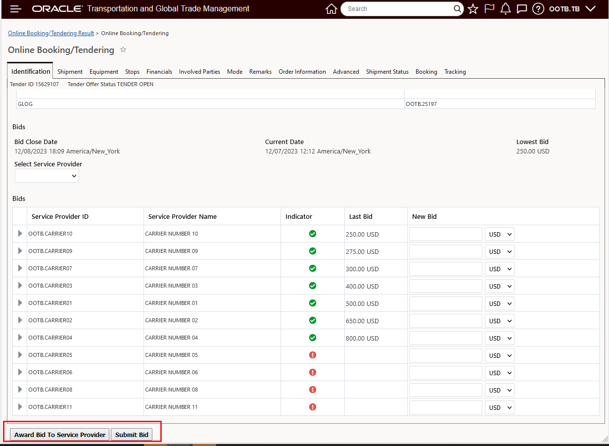Click red alert indicator for CARRIER NUMBER 08
The image size is (609, 446).
tap(313, 390)
